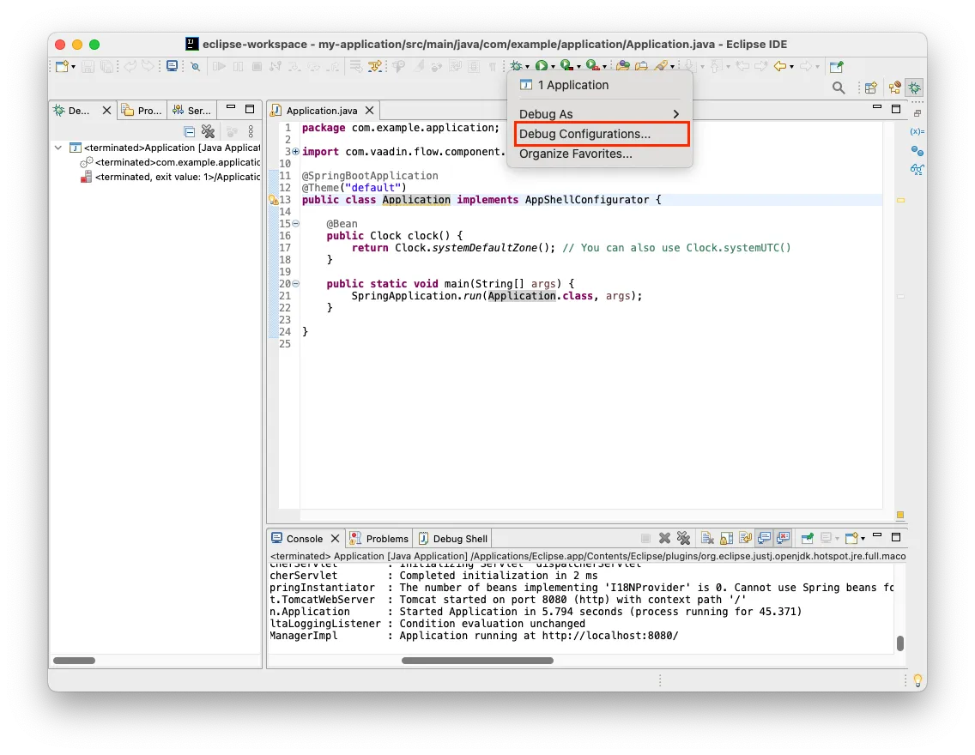The image size is (975, 755).
Task: Click the green Run toolbar icon
Action: pyautogui.click(x=541, y=65)
